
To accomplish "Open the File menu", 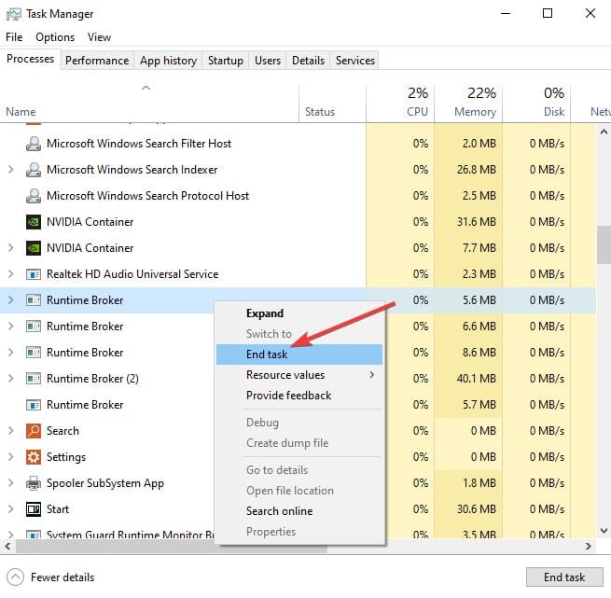I will coord(14,37).
